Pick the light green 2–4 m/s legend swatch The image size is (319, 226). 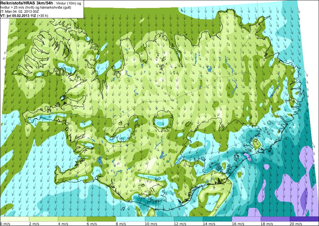point(43,219)
